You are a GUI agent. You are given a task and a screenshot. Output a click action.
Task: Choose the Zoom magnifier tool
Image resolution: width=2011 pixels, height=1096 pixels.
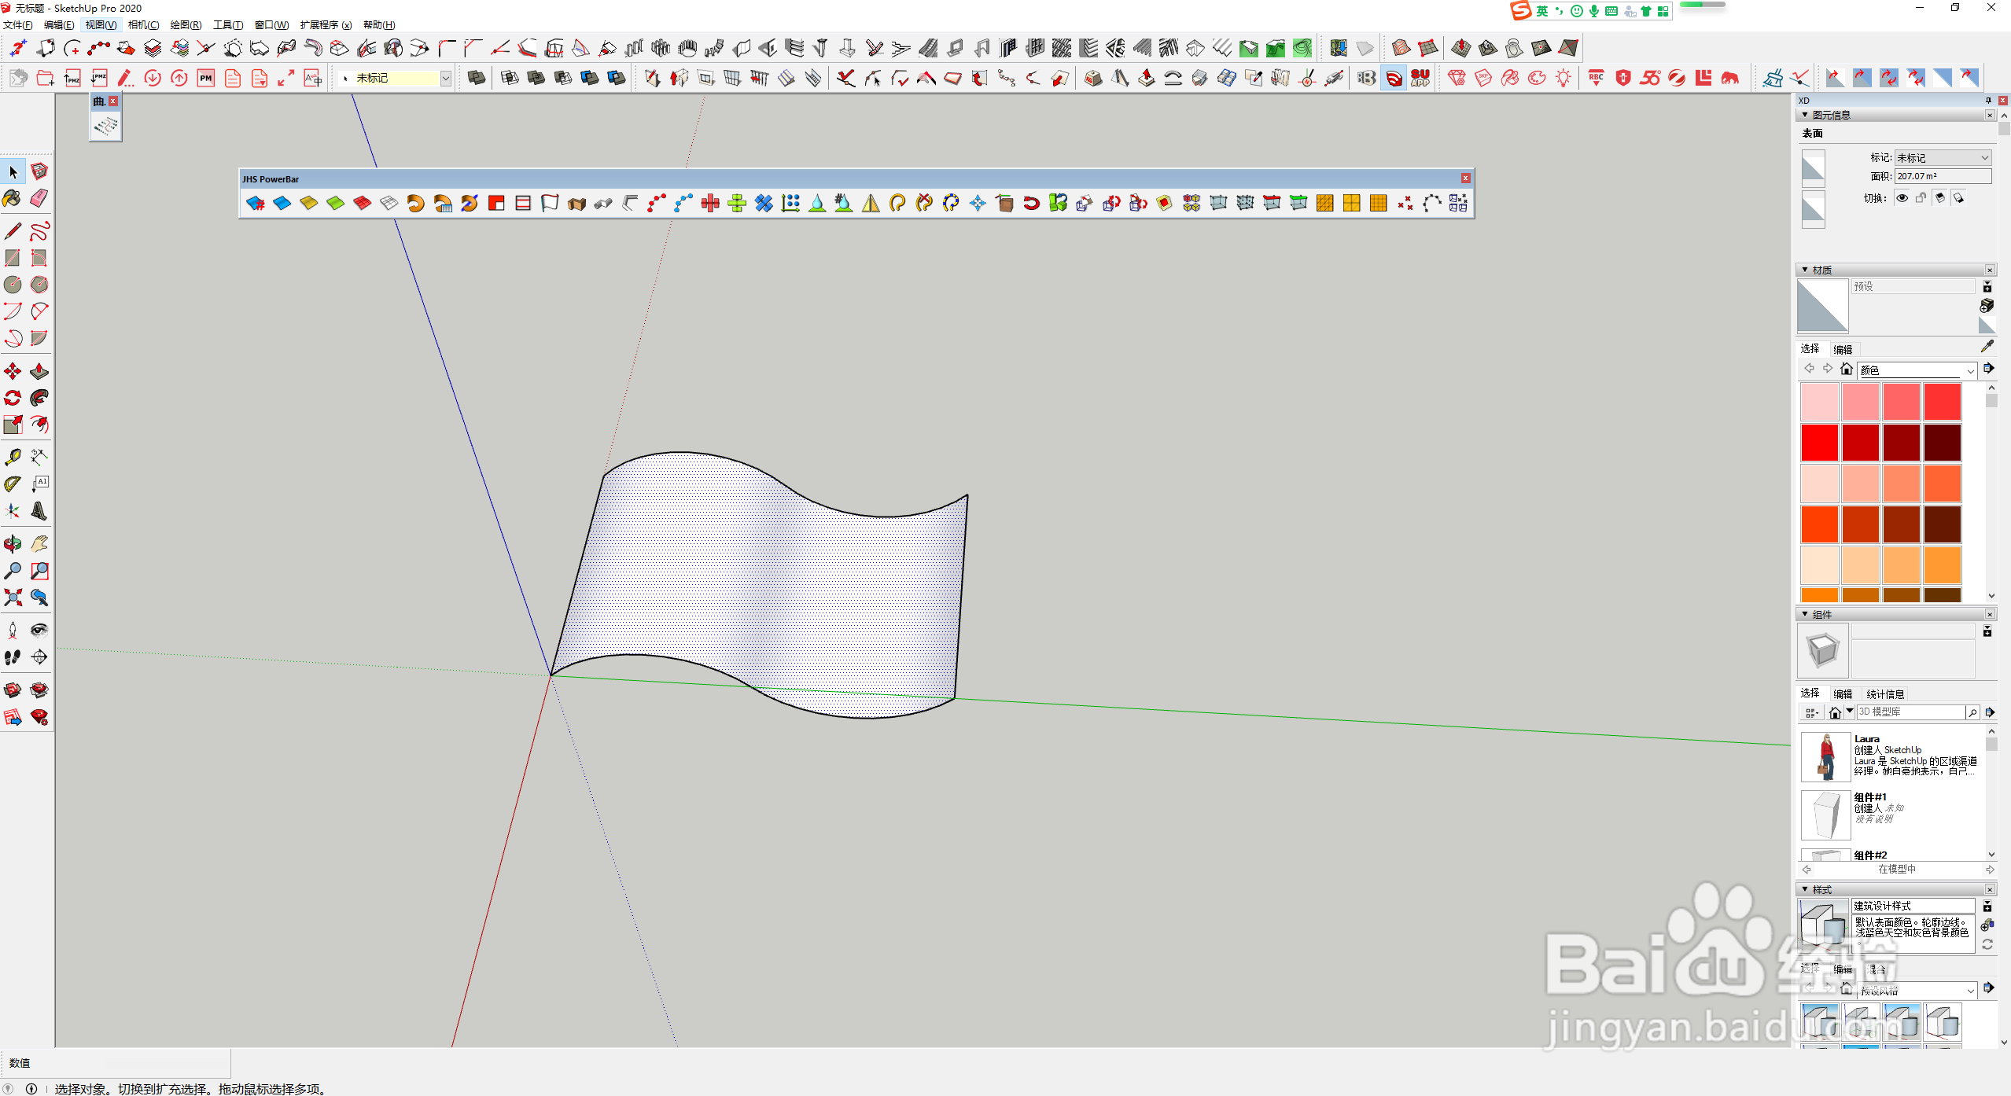pos(13,571)
